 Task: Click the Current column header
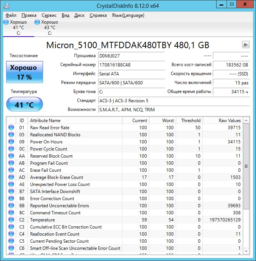click(136, 120)
